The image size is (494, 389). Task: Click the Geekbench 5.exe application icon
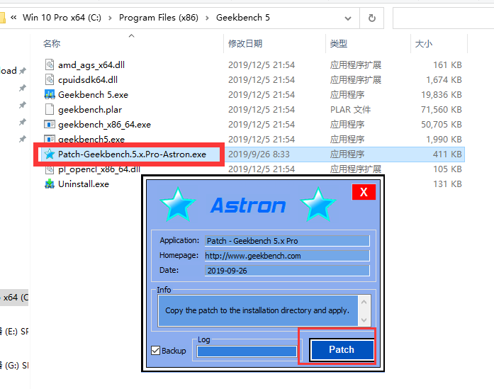(50, 94)
